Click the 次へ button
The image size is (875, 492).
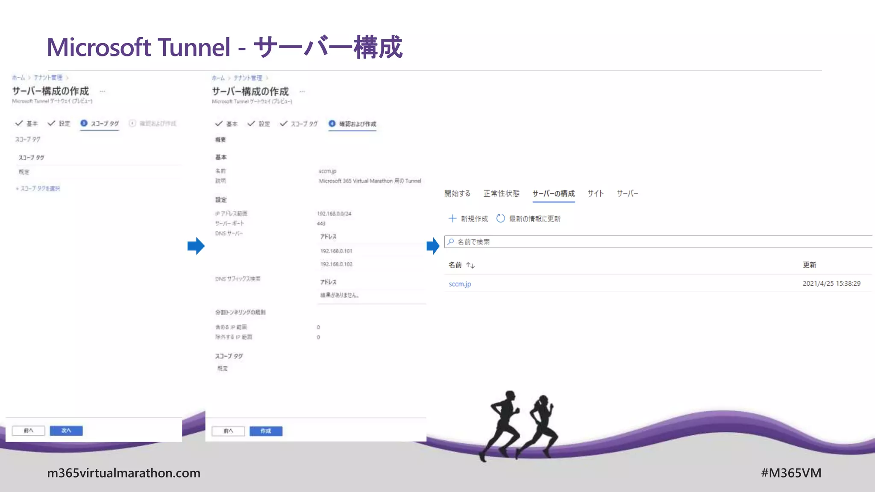[66, 430]
